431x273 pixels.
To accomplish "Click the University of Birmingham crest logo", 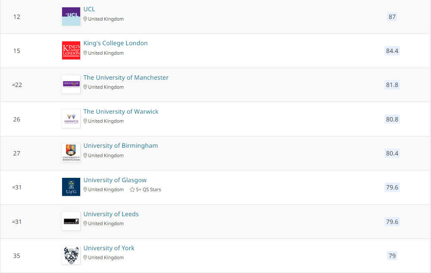I will pyautogui.click(x=71, y=153).
